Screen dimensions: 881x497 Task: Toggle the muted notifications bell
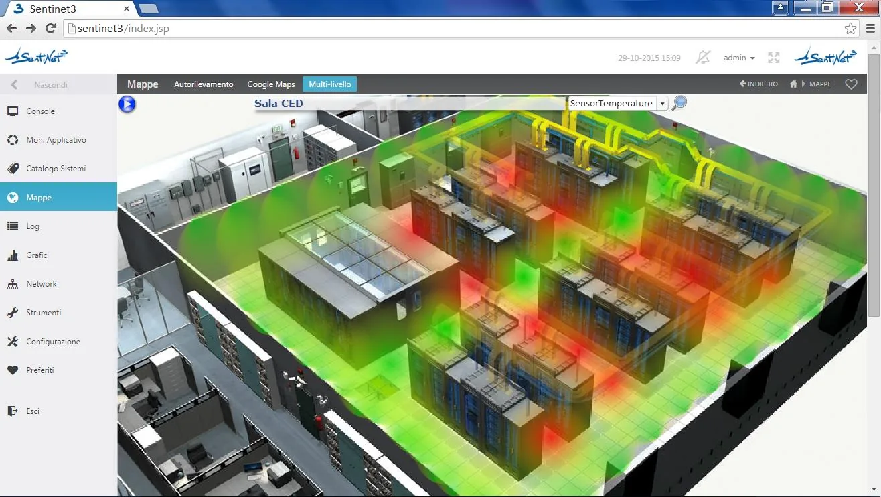(702, 58)
